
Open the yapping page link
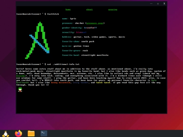pyautogui.click(x=113, y=9)
